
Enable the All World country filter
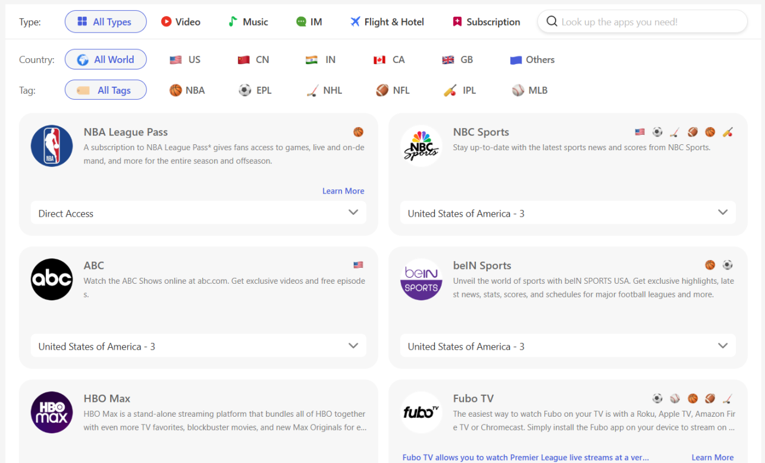pyautogui.click(x=106, y=59)
